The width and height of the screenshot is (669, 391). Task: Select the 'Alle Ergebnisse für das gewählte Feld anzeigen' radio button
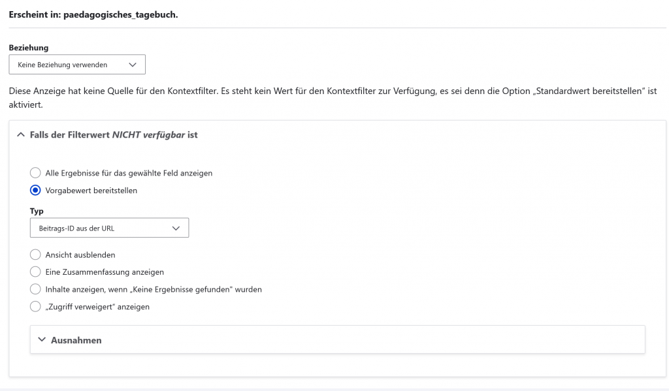(35, 173)
